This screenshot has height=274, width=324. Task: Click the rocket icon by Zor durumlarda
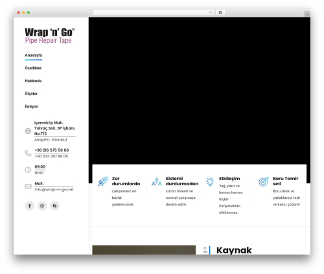point(103,181)
